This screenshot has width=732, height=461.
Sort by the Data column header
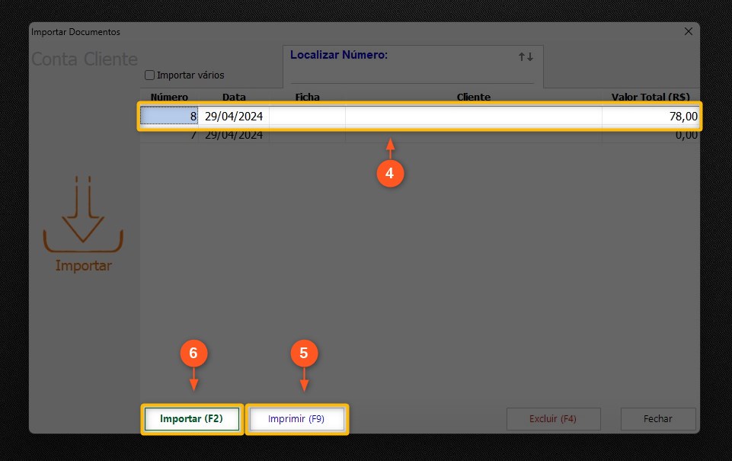[234, 98]
